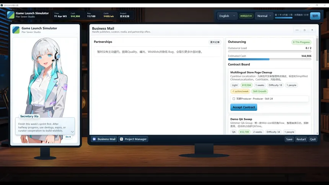Click the '¥32,708' reward tag
This screenshot has height=185, width=329.
(x=244, y=132)
